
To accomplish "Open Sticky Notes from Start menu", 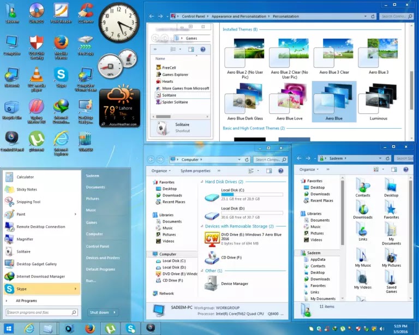I will [42, 189].
